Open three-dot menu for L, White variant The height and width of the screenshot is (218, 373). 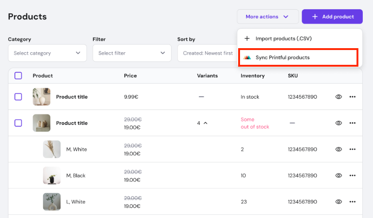coord(352,202)
